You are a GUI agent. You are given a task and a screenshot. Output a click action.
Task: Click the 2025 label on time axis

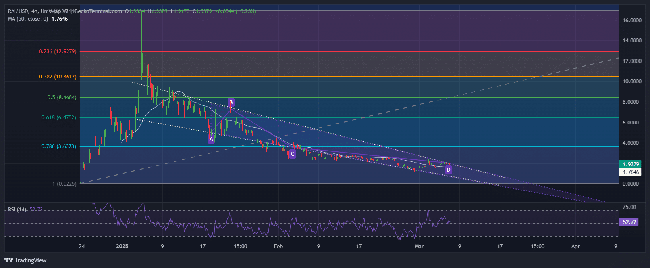pos(122,246)
